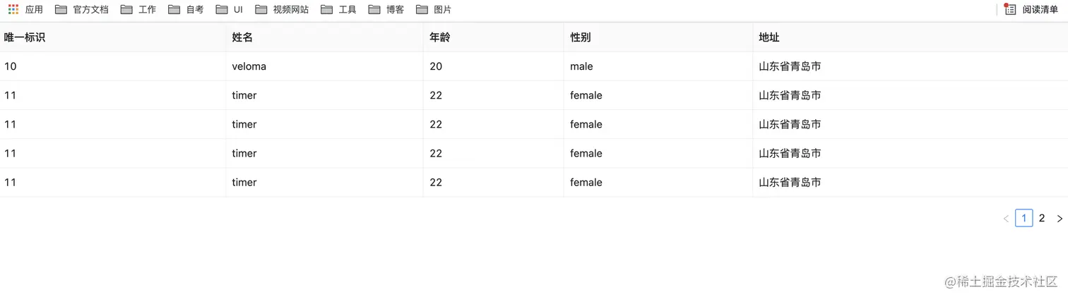
Task: Select the veloma table row
Action: click(x=534, y=66)
